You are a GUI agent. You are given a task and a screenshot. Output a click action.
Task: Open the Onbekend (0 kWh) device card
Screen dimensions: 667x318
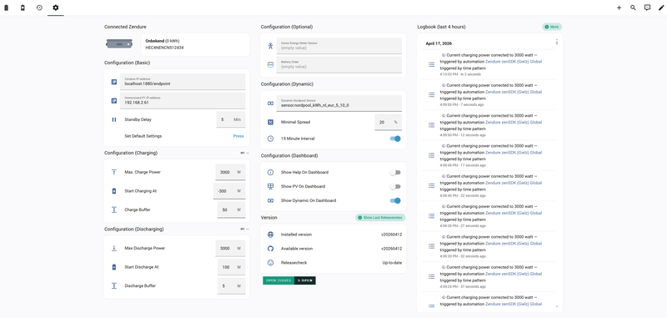[195, 44]
